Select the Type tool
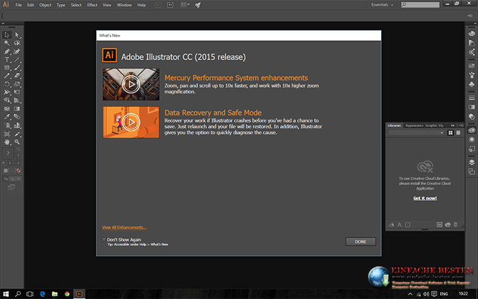The image size is (478, 299). (7, 60)
